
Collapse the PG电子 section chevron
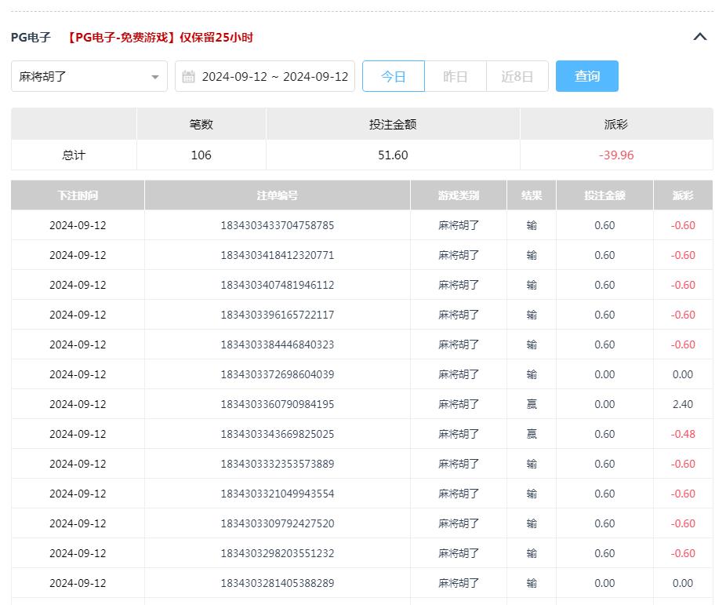click(700, 37)
